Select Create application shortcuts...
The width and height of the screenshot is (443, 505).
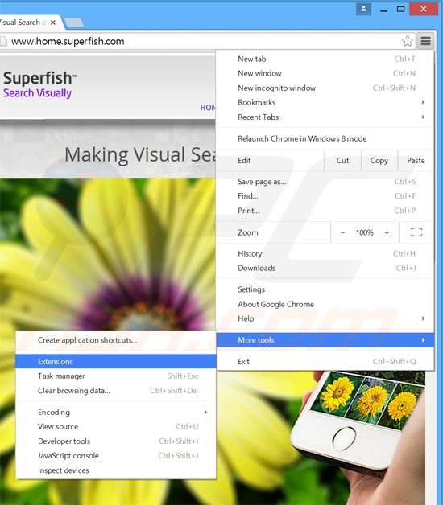tap(116, 340)
